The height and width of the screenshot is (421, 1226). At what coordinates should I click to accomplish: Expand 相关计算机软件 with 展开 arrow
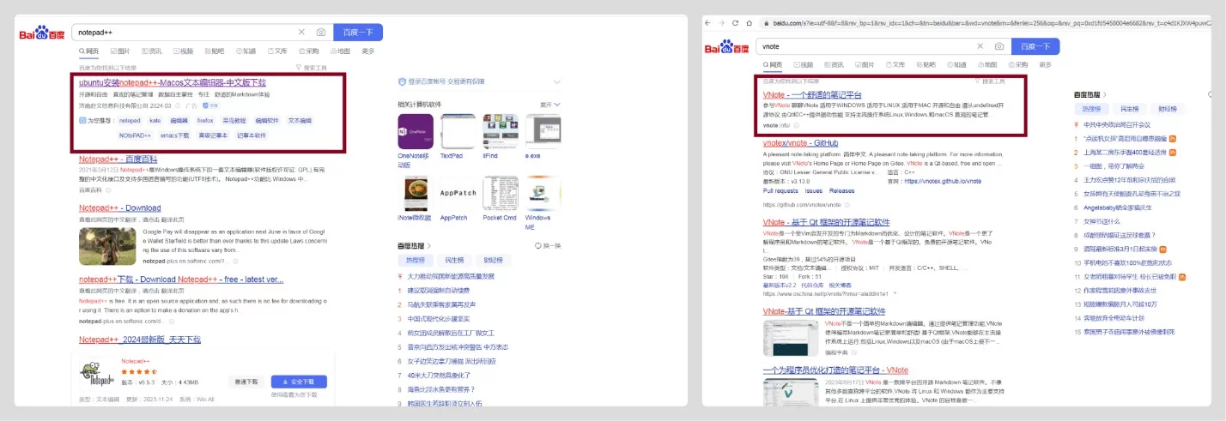[550, 104]
